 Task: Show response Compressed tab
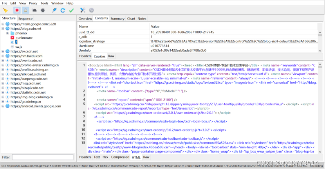click(x=120, y=157)
